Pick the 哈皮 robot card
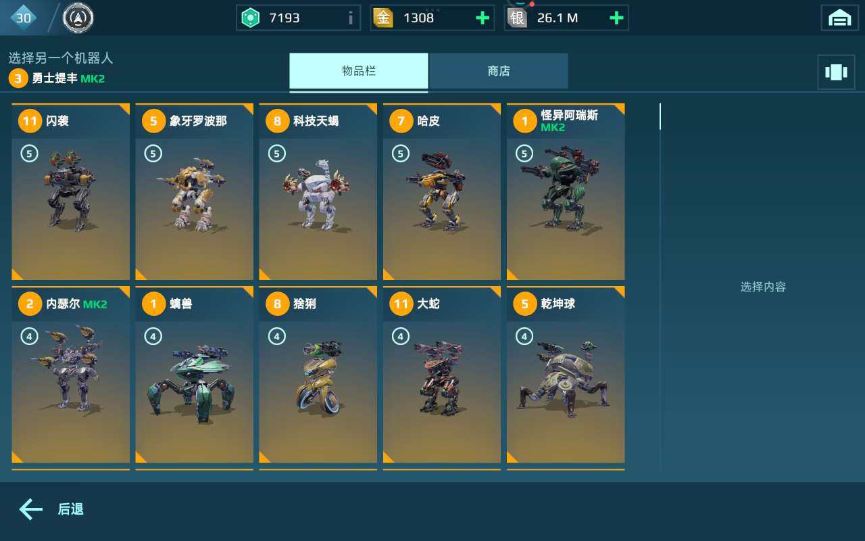The image size is (865, 541). (442, 192)
